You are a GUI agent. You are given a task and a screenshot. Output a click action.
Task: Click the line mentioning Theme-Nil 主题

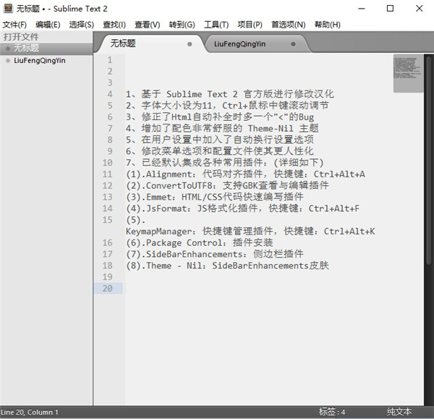click(222, 128)
